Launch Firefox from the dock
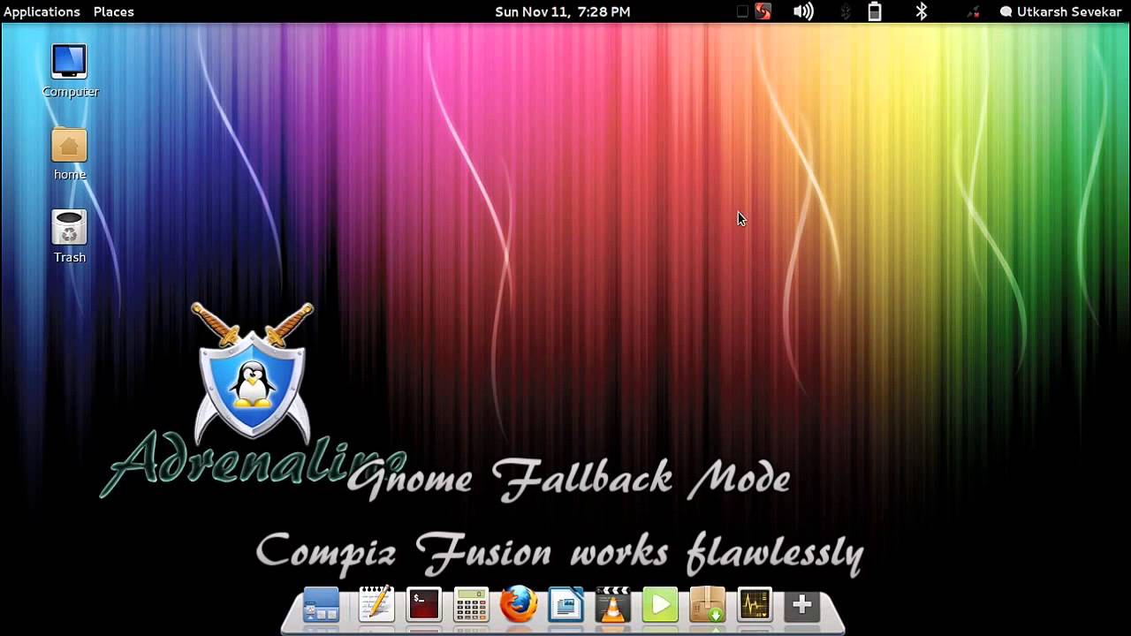Viewport: 1131px width, 636px height. [x=519, y=605]
